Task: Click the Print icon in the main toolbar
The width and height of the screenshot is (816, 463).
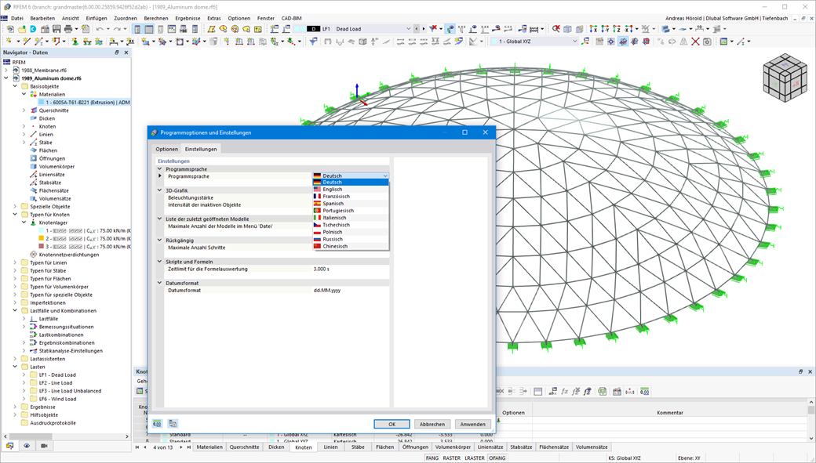Action: (68, 29)
